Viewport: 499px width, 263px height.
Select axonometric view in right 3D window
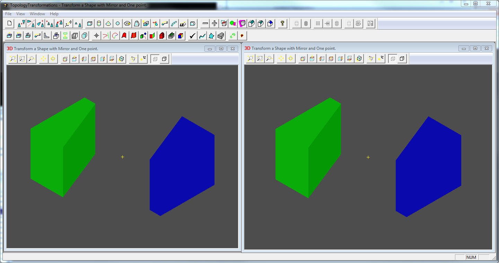(359, 59)
